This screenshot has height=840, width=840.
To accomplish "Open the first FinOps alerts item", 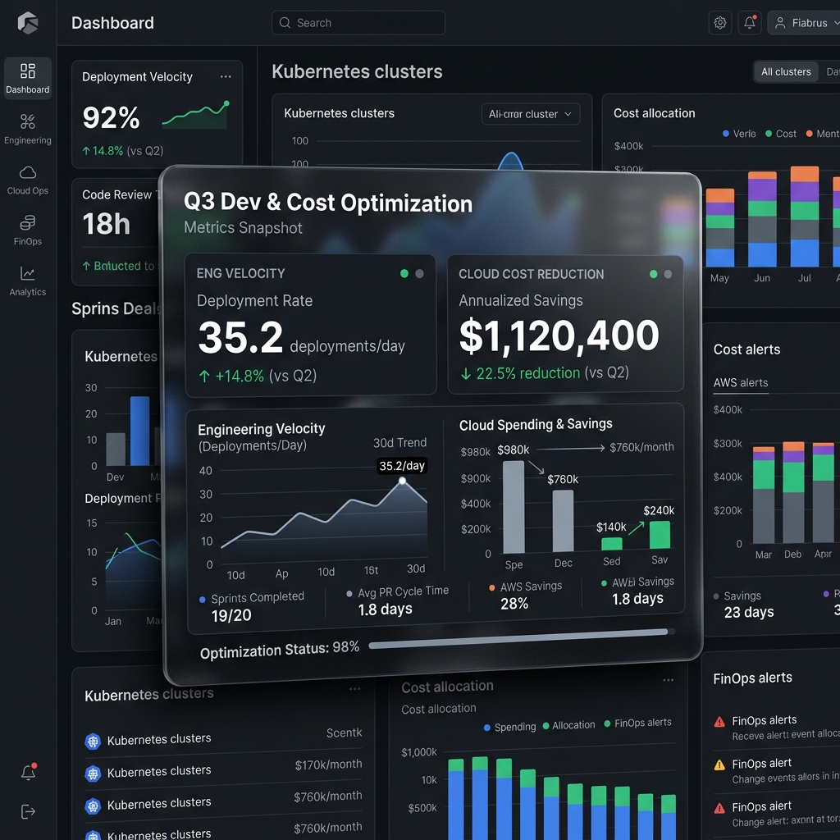I will click(776, 727).
